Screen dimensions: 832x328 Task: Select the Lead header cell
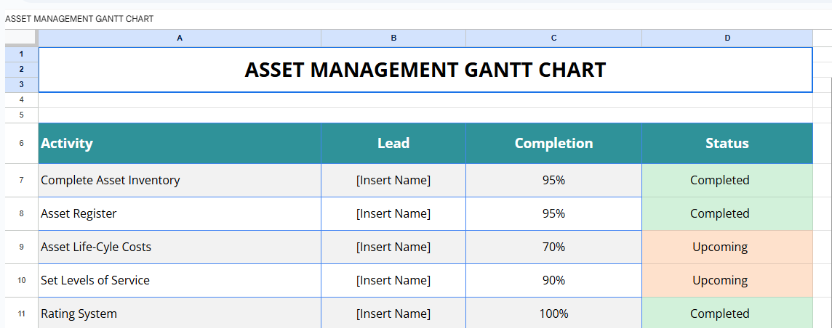(x=393, y=143)
